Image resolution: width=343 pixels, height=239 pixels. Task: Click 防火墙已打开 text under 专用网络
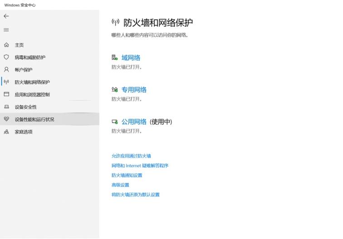127,99
